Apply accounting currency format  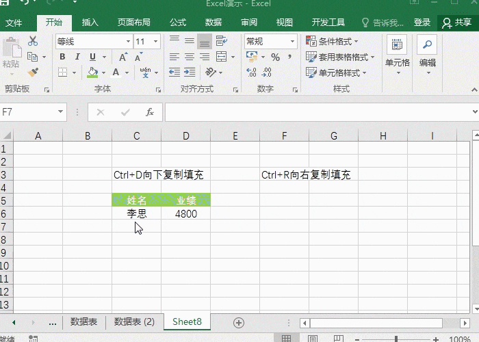click(x=252, y=57)
